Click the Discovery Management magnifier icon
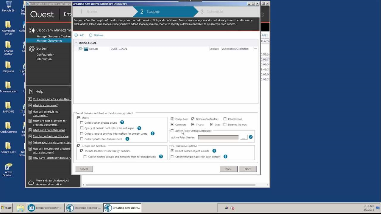 point(32,30)
